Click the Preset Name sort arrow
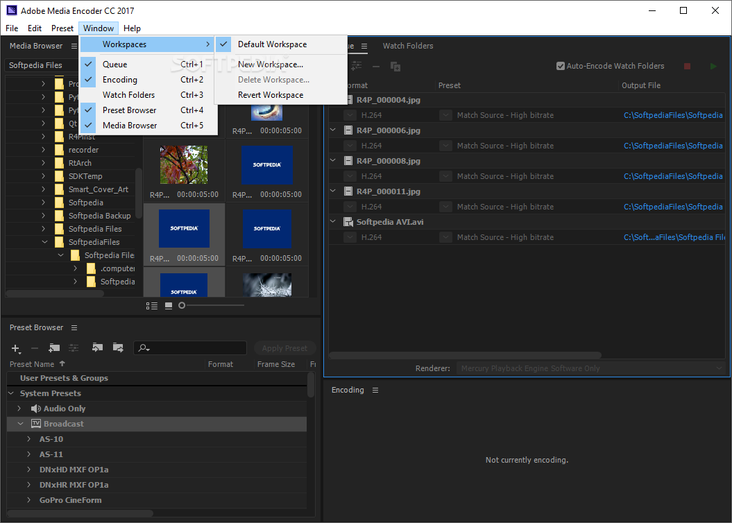The width and height of the screenshot is (732, 523). (62, 363)
